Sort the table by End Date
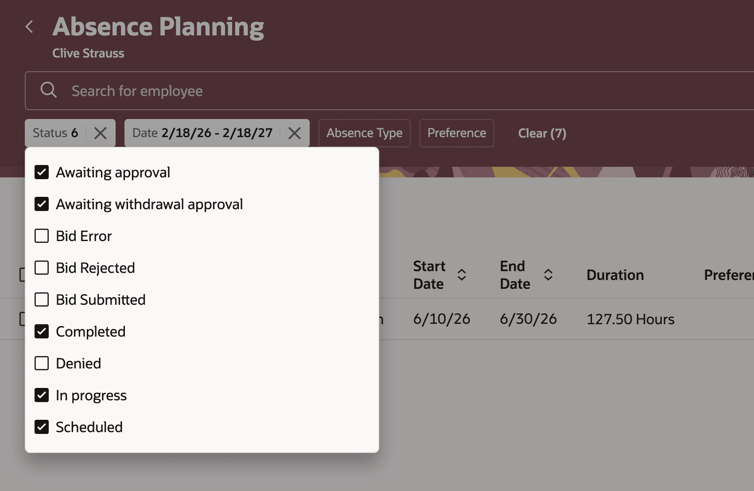 (548, 275)
